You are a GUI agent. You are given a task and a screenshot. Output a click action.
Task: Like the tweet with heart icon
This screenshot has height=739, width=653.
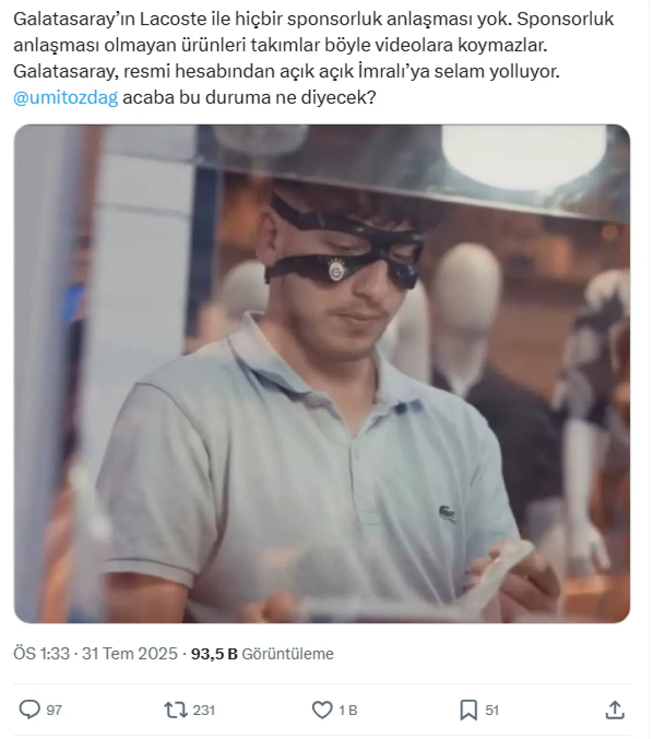322,709
